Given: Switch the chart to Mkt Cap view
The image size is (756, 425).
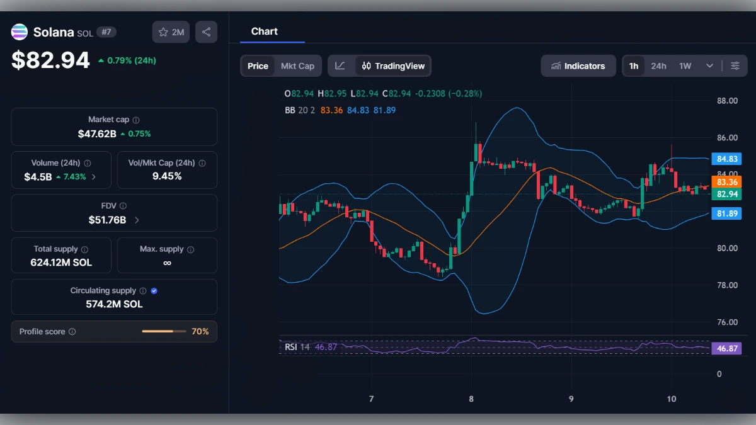Looking at the screenshot, I should pyautogui.click(x=297, y=65).
